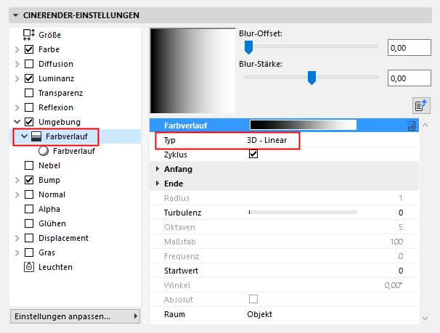
Task: Expand the Ende section
Action: (158, 184)
